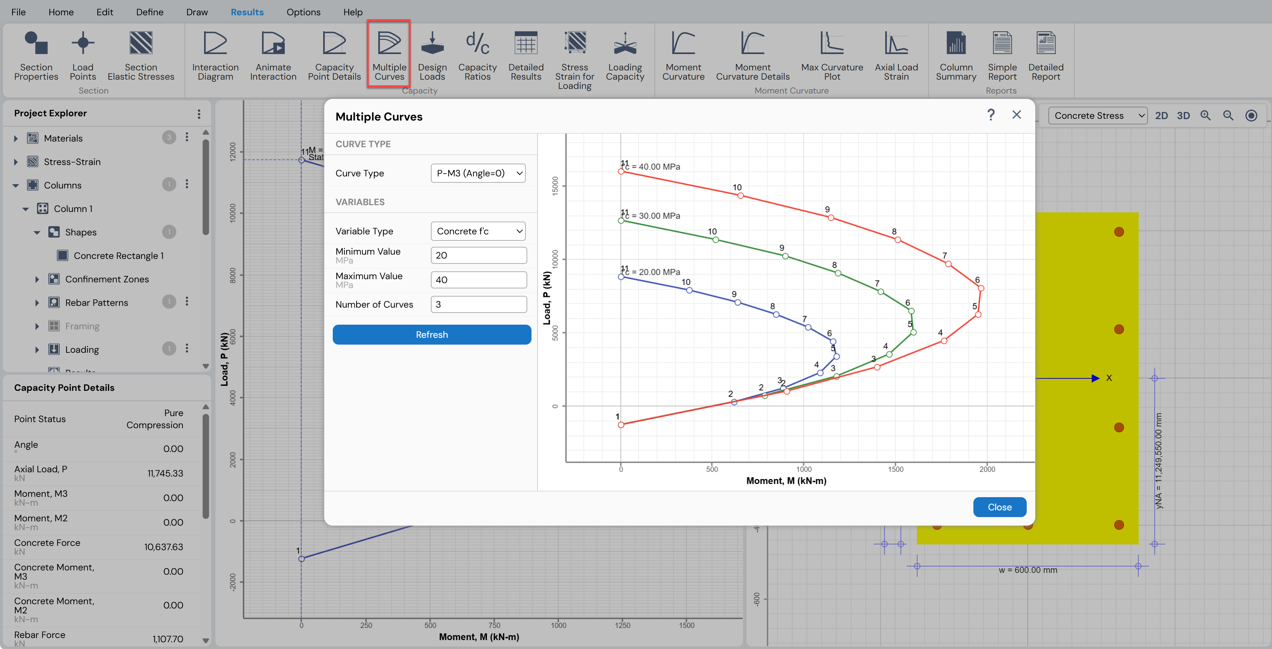The image size is (1272, 649).
Task: Collapse the Column 1 node
Action: click(x=26, y=209)
